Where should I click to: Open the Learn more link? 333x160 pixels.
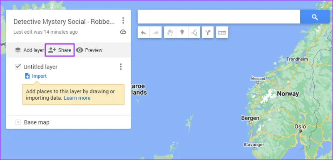77,98
